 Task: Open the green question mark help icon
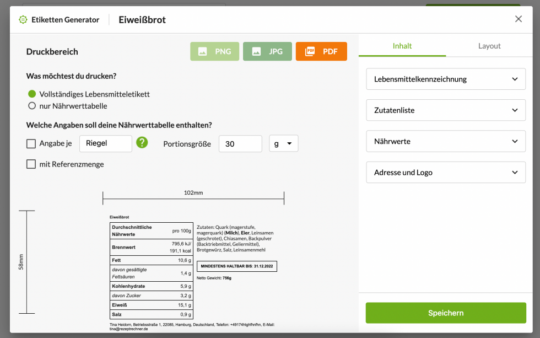coord(142,142)
